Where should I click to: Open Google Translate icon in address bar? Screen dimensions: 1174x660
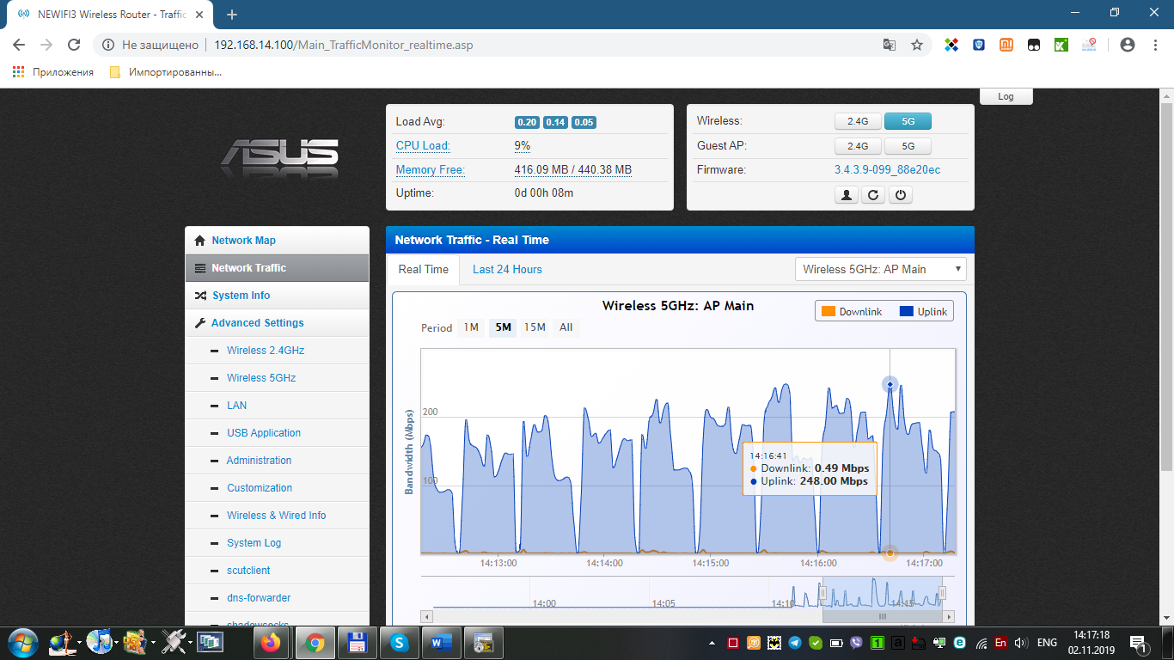(890, 45)
